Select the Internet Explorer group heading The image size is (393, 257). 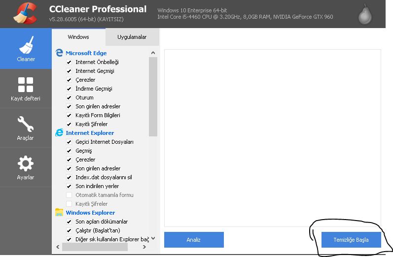(90, 133)
